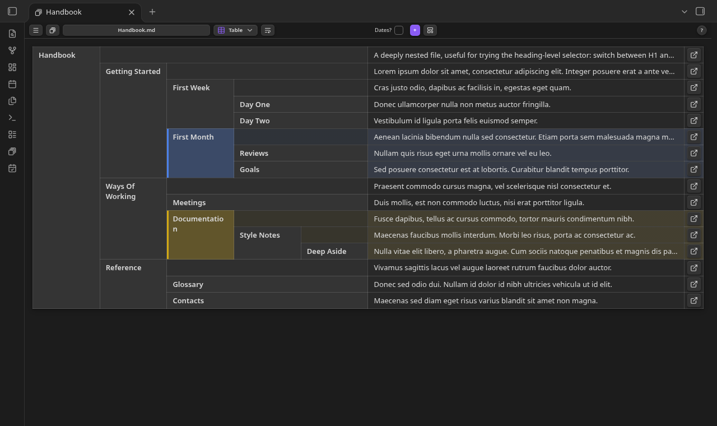717x426 pixels.
Task: Select the Reference heading cell
Action: pos(133,284)
